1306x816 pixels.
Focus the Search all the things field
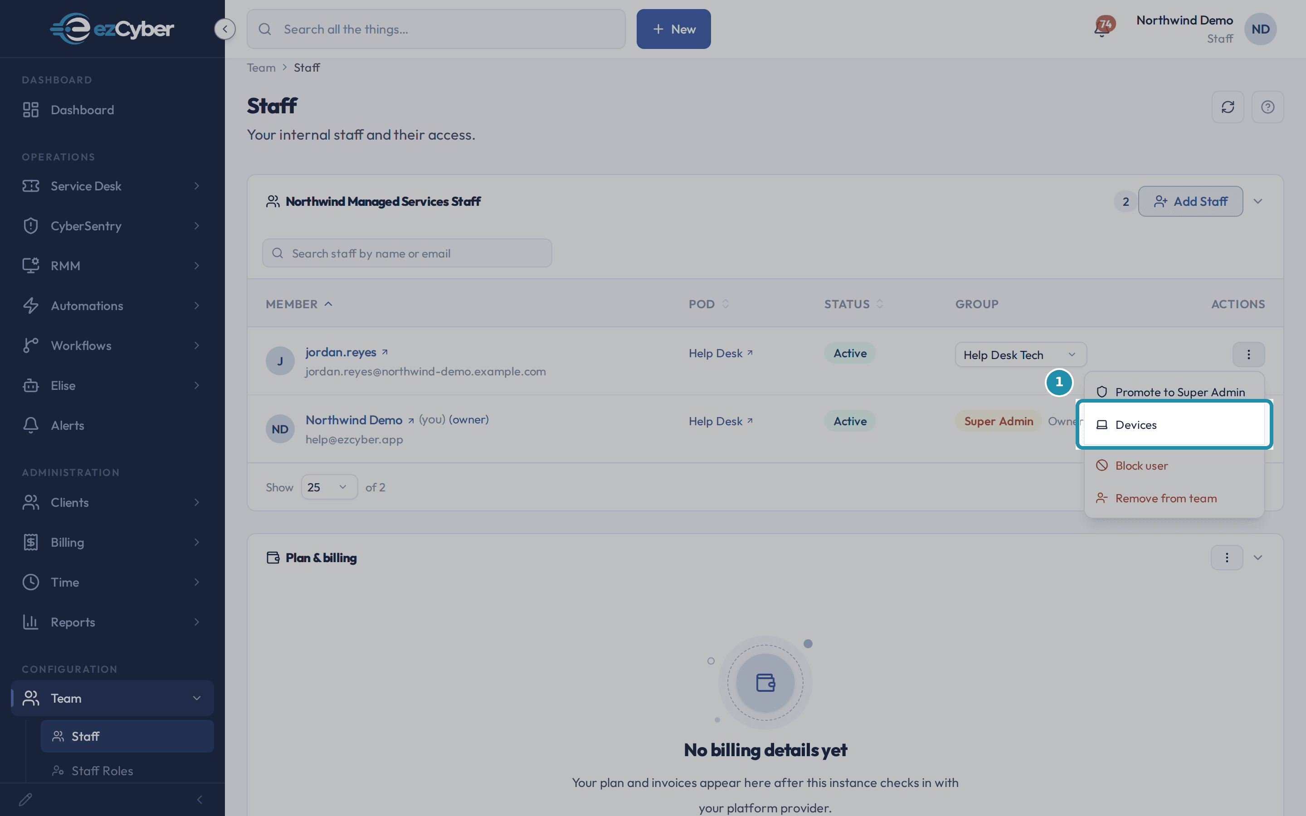point(436,29)
